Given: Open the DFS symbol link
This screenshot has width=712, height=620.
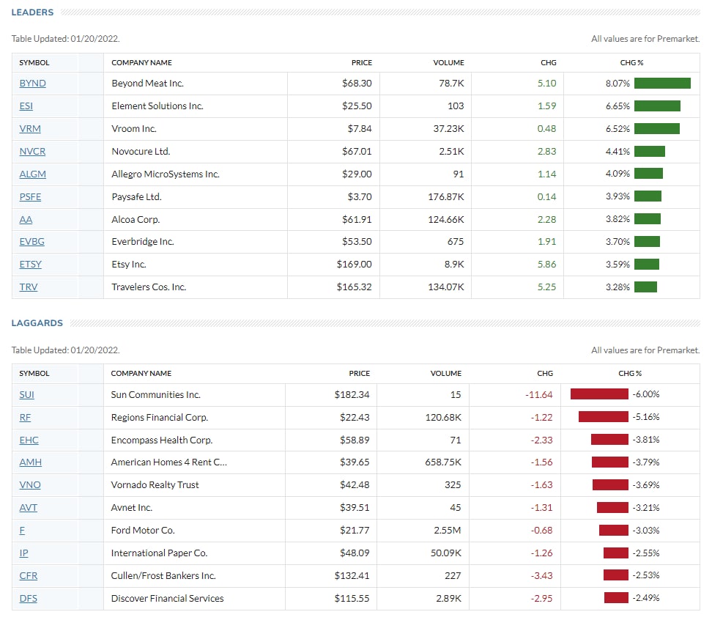Looking at the screenshot, I should pyautogui.click(x=28, y=599).
